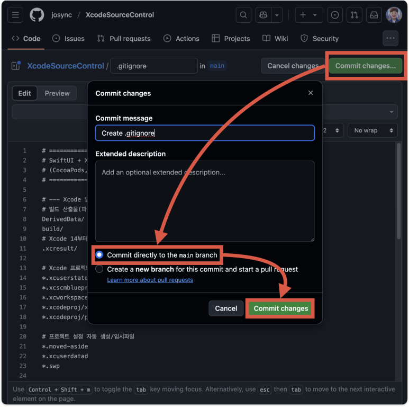Click code line '*.xcuserdatad'
The height and width of the screenshot is (407, 409).
(x=65, y=356)
